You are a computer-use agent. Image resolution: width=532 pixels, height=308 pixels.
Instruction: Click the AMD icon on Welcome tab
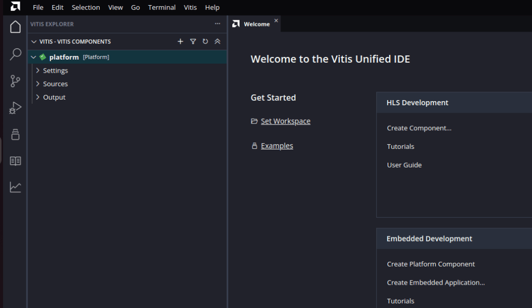pos(236,24)
